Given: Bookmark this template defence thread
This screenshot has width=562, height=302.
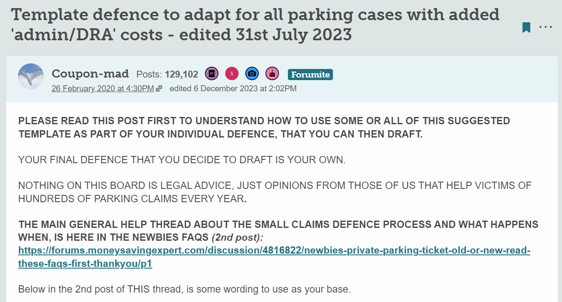Looking at the screenshot, I should [x=526, y=27].
